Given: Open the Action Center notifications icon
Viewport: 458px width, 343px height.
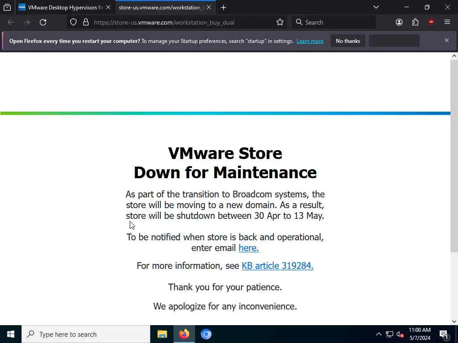Looking at the screenshot, I should (444, 334).
